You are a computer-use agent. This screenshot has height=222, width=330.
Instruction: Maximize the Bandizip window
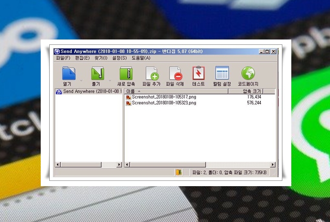click(x=267, y=51)
